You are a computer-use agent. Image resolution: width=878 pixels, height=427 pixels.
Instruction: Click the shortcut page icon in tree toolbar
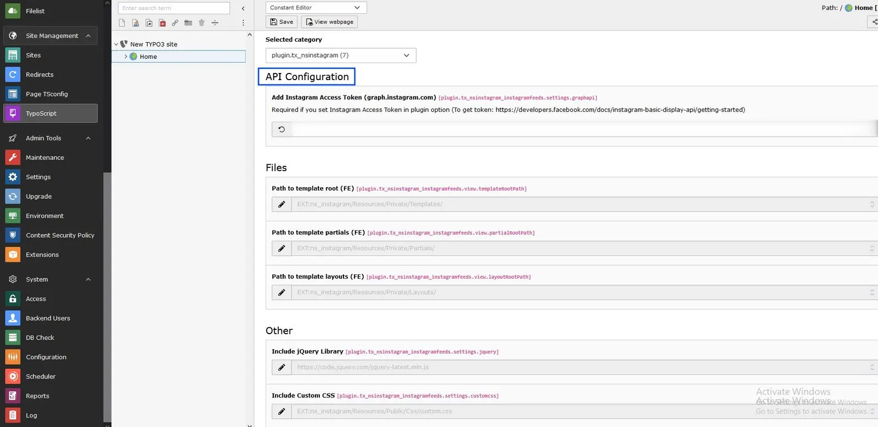coord(149,23)
